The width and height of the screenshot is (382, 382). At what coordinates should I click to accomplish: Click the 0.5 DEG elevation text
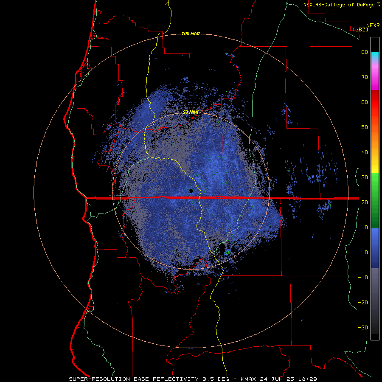[217, 379]
